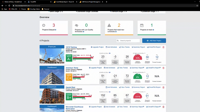Click the Add New Project button
The width and height of the screenshot is (200, 112).
click(154, 40)
